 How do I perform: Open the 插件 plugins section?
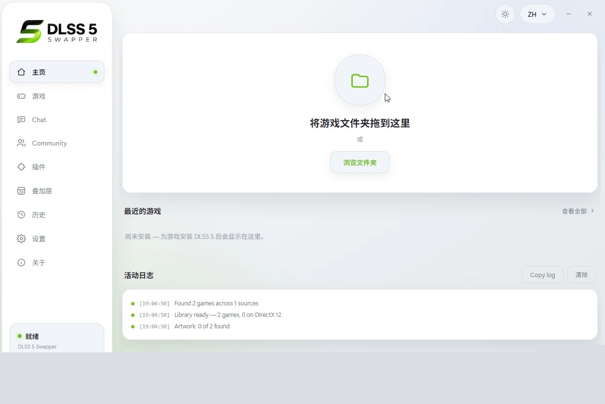[x=57, y=167]
